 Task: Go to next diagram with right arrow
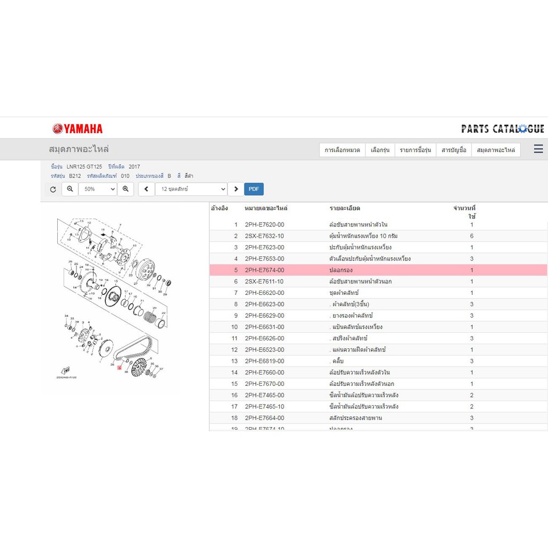236,189
